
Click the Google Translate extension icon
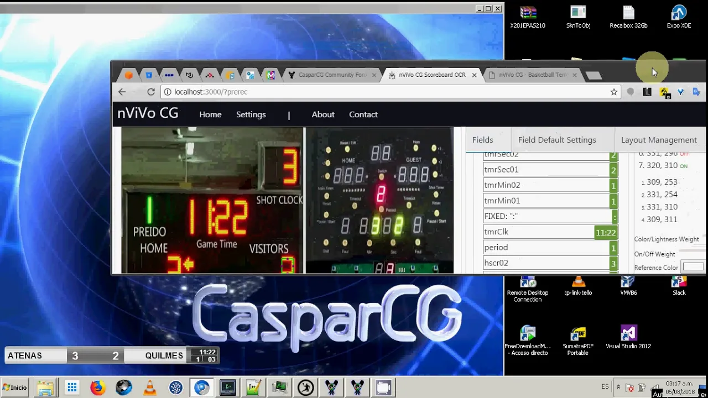click(696, 92)
